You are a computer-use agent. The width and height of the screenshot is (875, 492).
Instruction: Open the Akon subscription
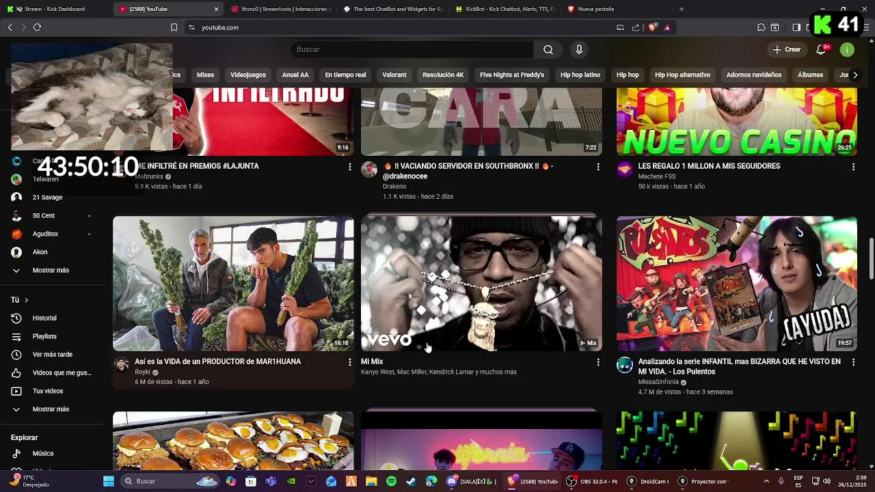pos(52,252)
